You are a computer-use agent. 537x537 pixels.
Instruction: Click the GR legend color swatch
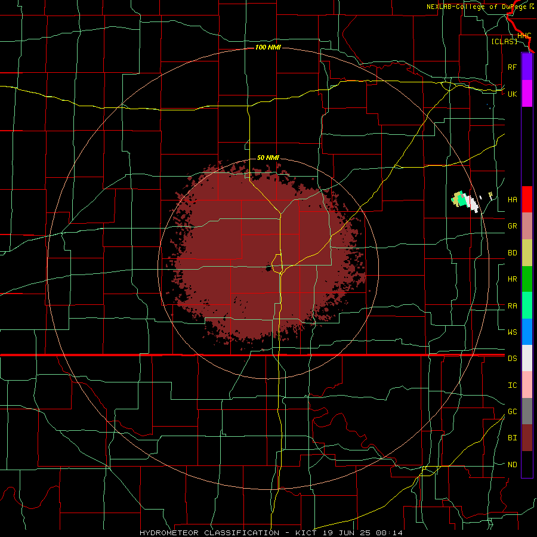tap(527, 226)
